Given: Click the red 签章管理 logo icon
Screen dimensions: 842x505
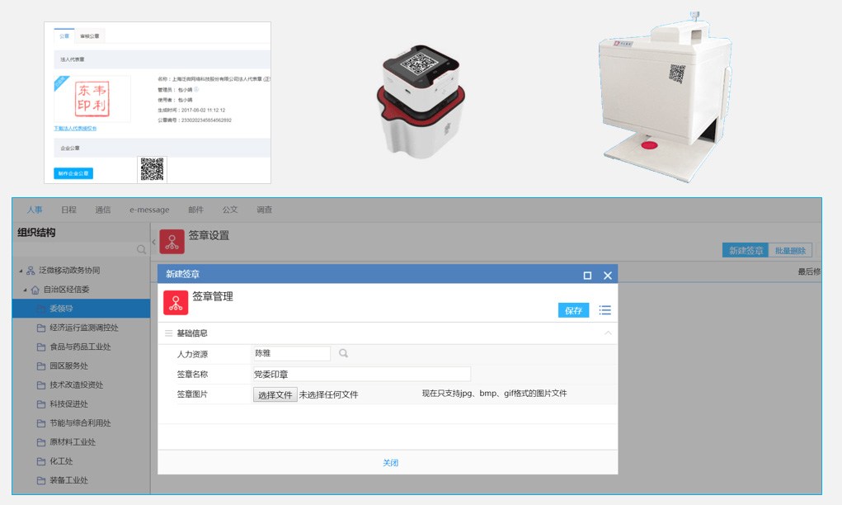Looking at the screenshot, I should (176, 303).
